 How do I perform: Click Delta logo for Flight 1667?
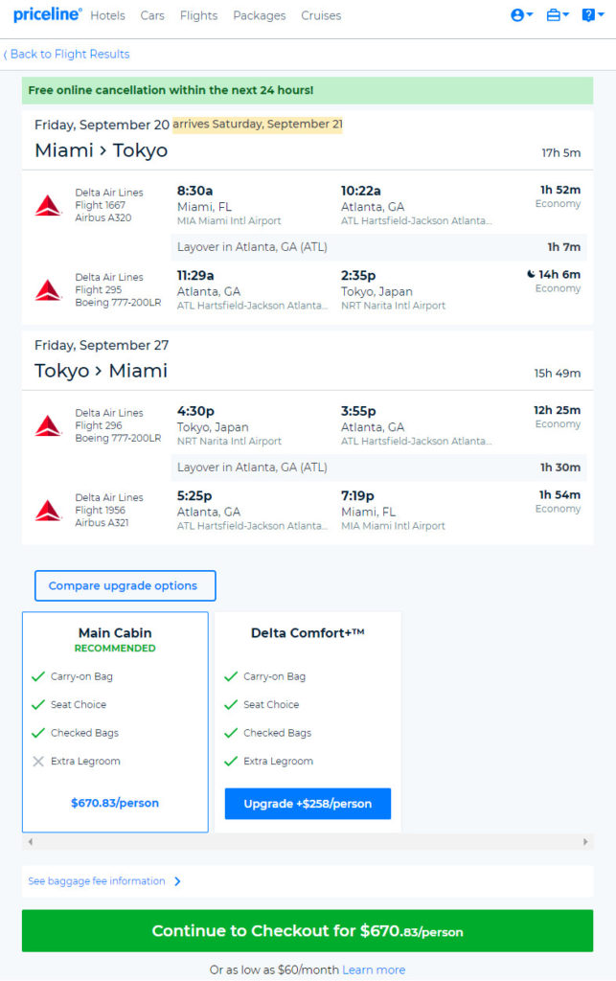[x=48, y=205]
